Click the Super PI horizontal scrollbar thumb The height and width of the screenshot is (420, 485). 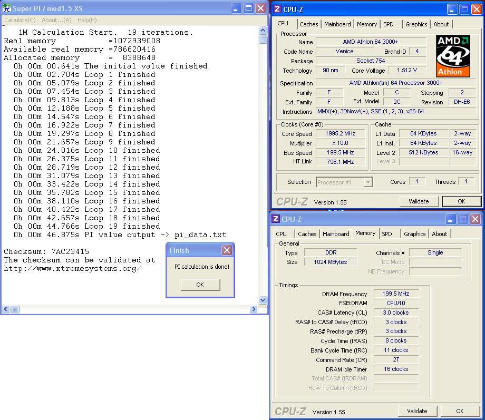[15, 309]
